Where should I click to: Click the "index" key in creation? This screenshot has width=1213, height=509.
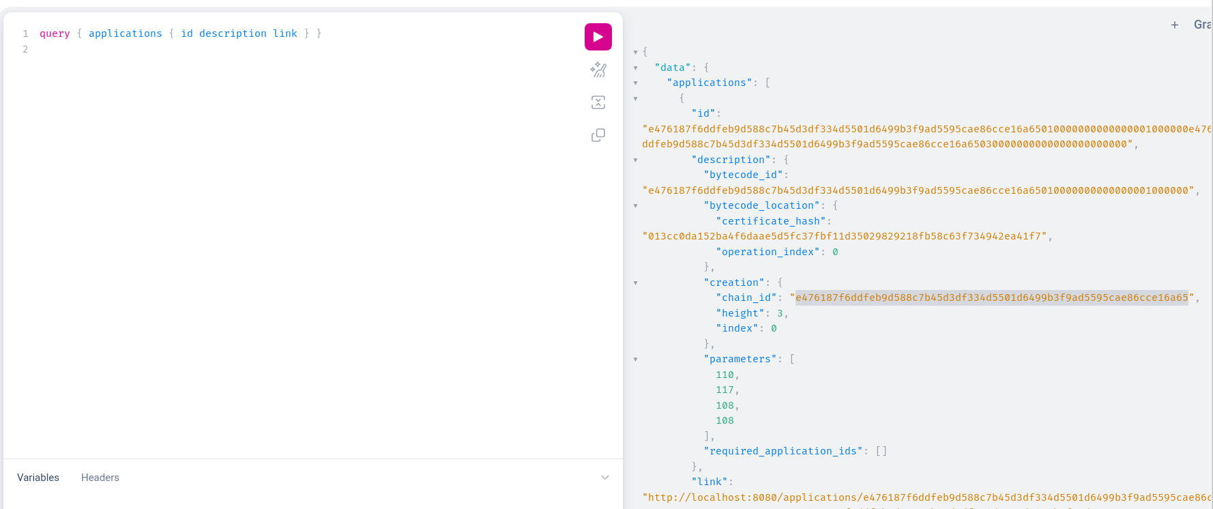(x=737, y=328)
